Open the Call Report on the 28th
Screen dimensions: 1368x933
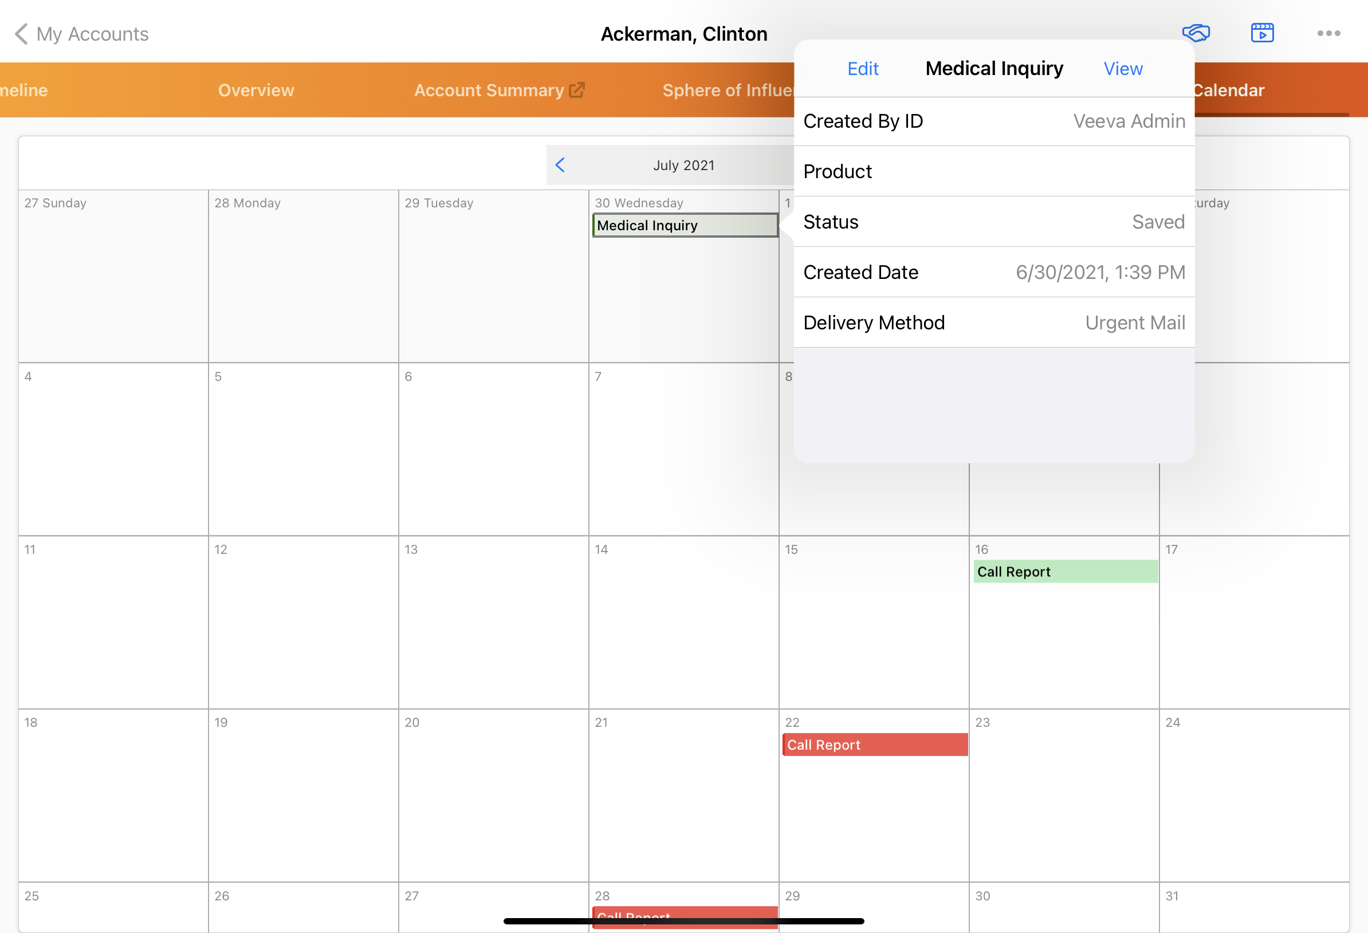tap(684, 912)
